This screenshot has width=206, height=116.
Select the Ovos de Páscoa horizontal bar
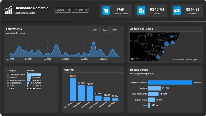coord(152,100)
